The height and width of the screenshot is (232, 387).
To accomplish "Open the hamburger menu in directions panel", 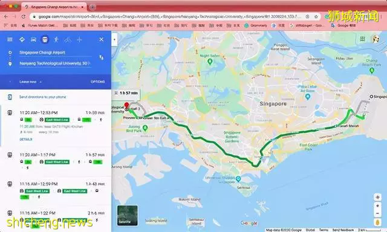I will [10, 39].
